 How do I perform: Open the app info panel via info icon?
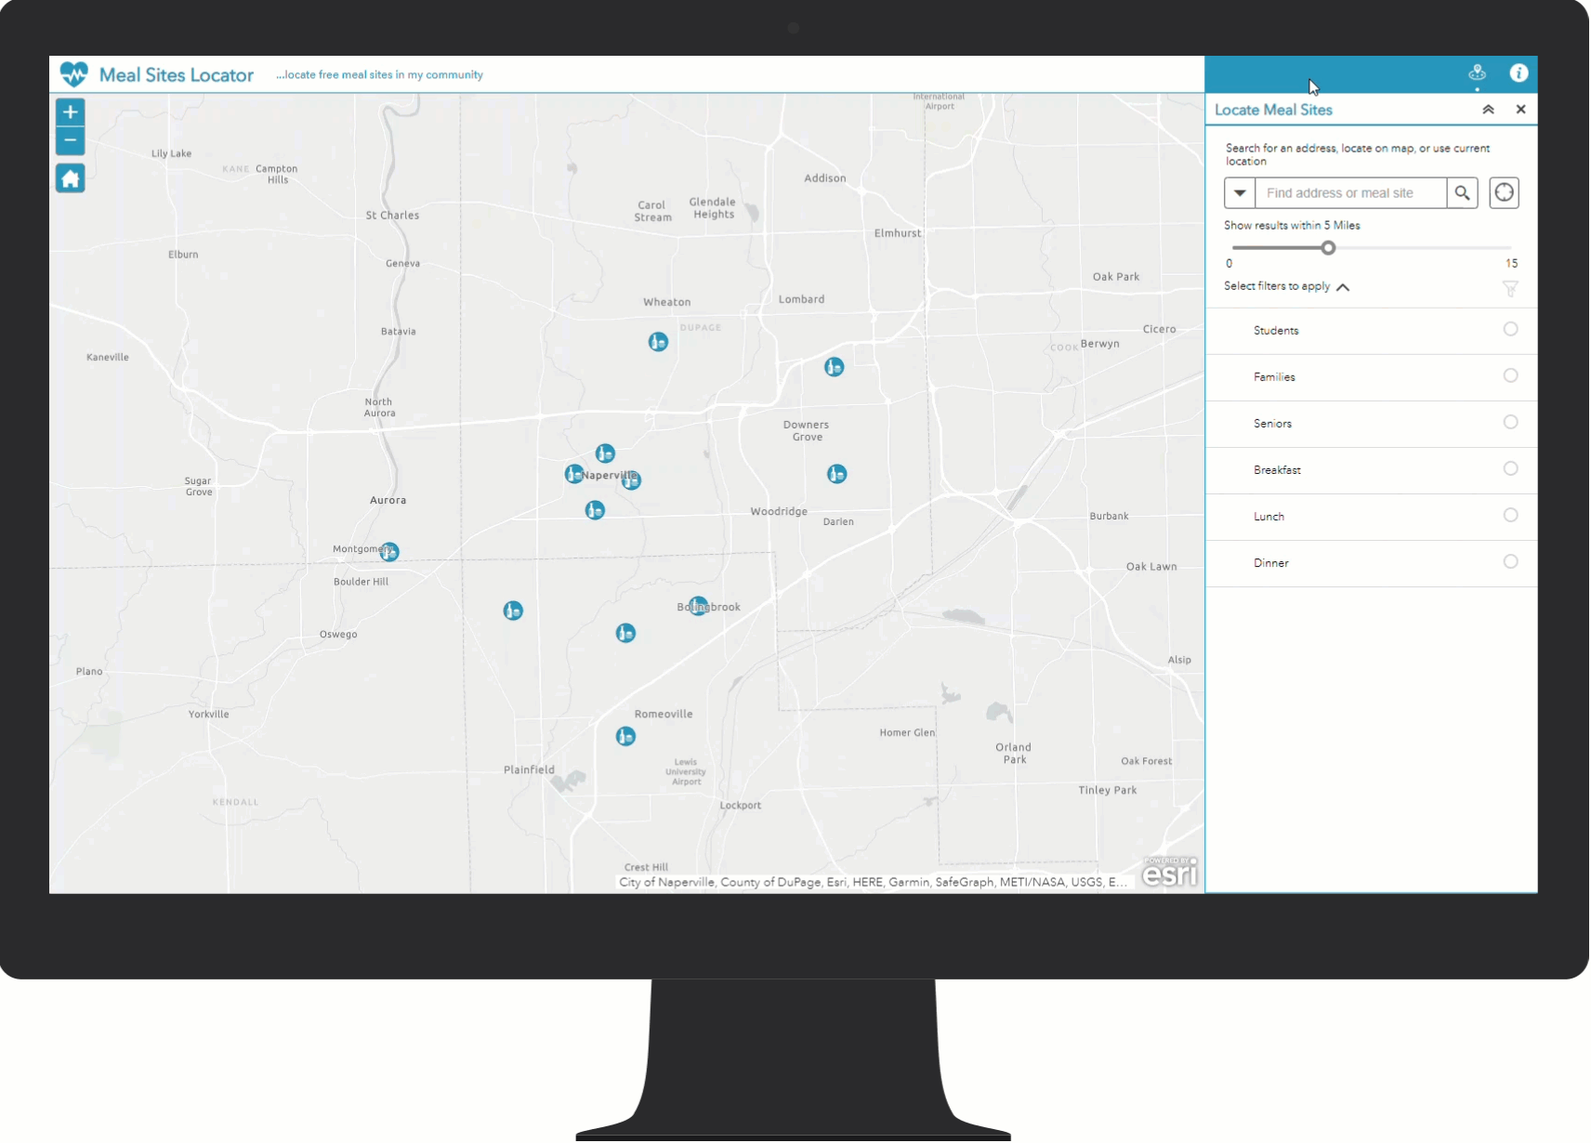click(x=1521, y=73)
